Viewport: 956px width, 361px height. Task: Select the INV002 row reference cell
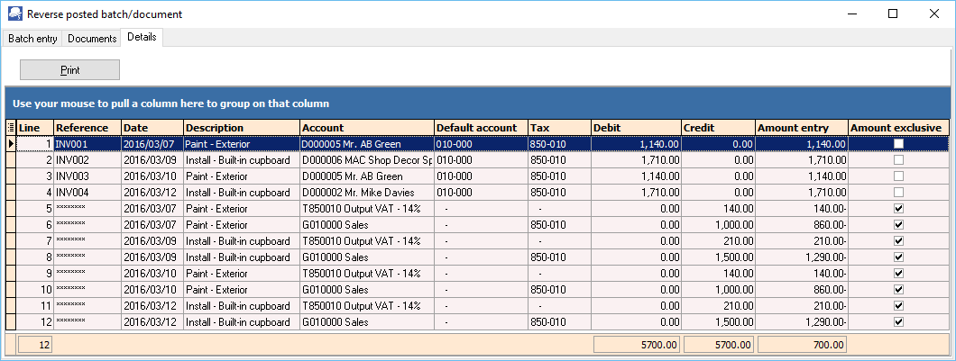87,159
